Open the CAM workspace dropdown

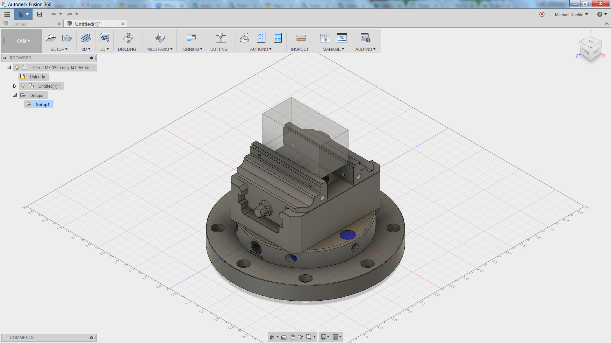(x=23, y=41)
